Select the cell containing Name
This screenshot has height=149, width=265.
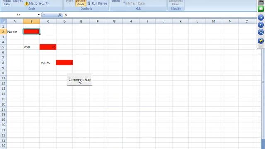pyautogui.click(x=15, y=31)
